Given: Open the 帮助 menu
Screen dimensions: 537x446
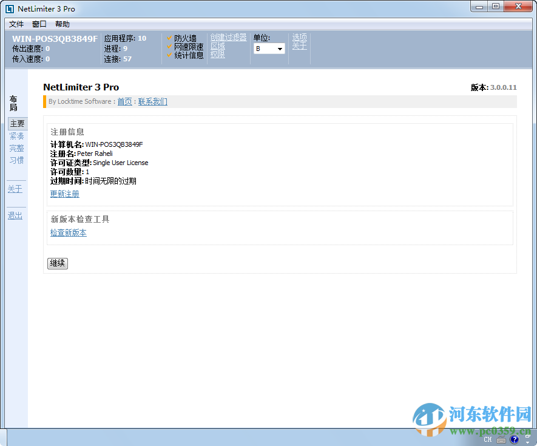Looking at the screenshot, I should [x=62, y=24].
